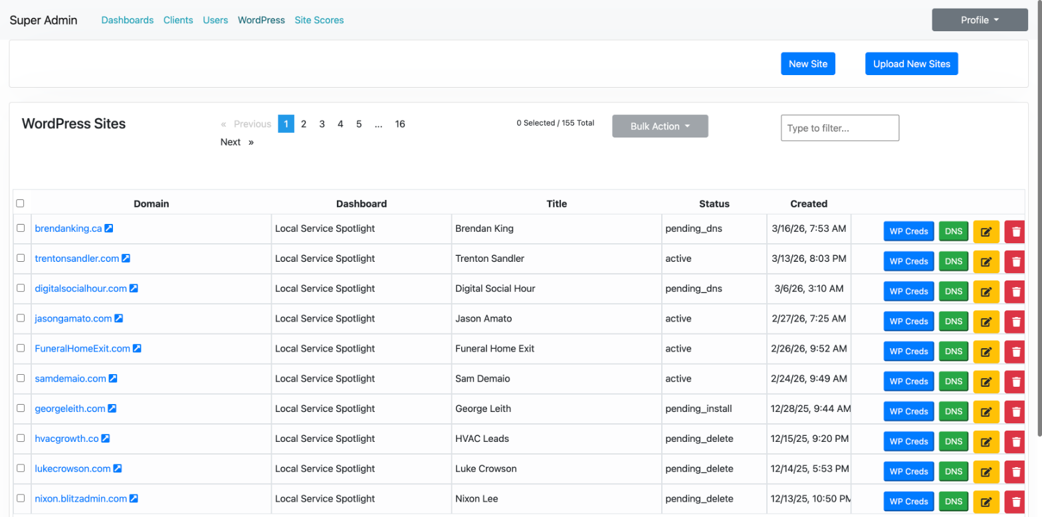The width and height of the screenshot is (1042, 517).
Task: Open WP Creds for brendanking.ca
Action: pos(908,232)
